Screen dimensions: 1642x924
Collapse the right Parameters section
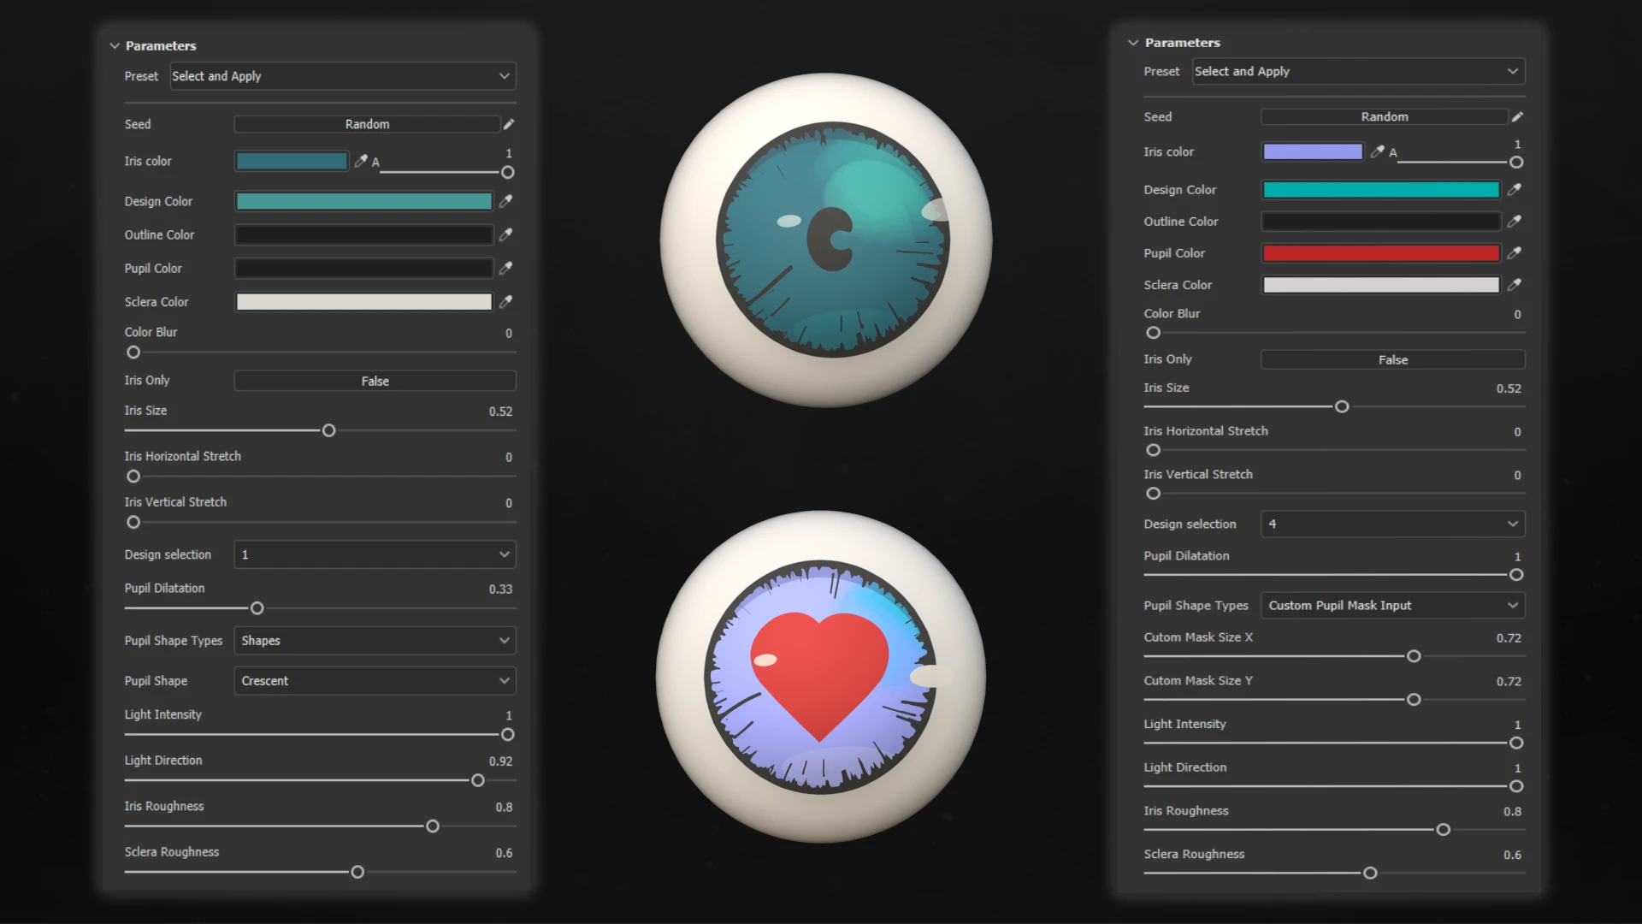point(1133,42)
